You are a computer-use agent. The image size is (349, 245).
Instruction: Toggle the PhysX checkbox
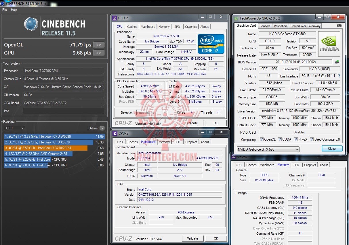tap(296, 139)
